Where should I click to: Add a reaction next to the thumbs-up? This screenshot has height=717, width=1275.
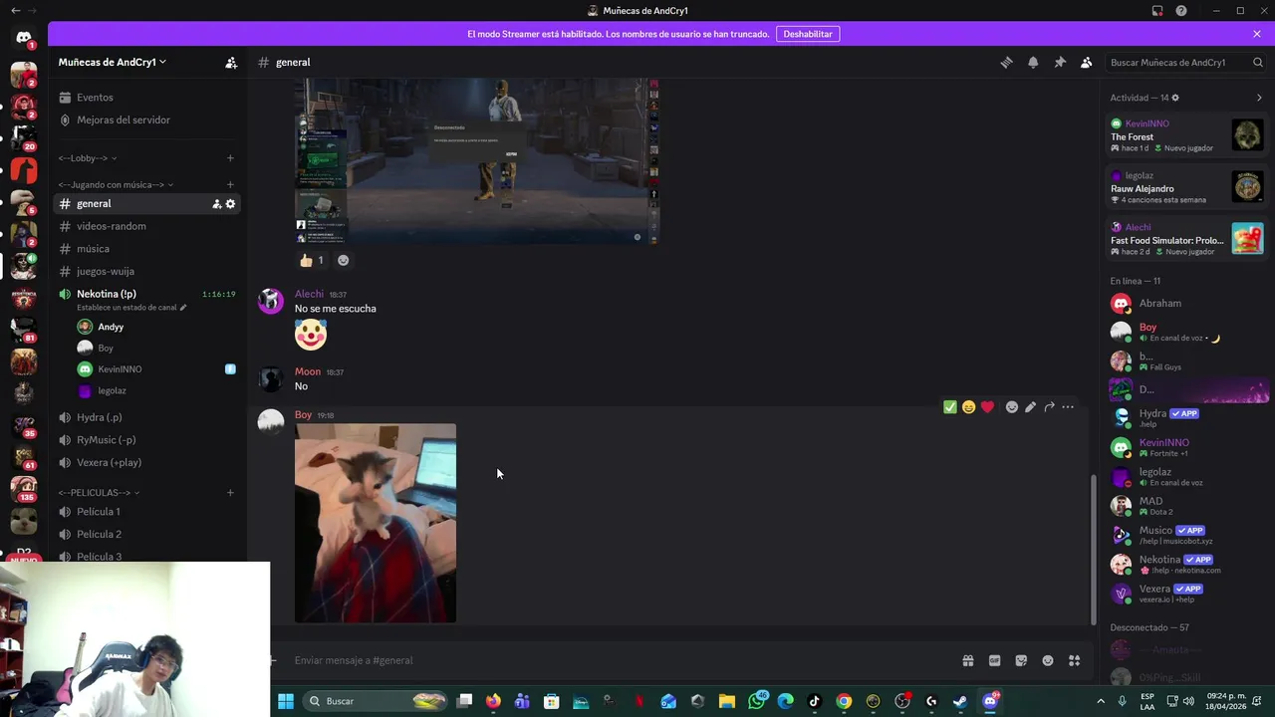343,260
